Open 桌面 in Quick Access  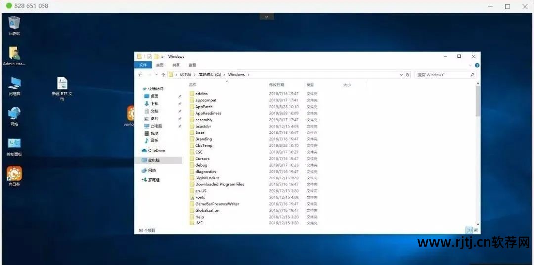pos(152,96)
